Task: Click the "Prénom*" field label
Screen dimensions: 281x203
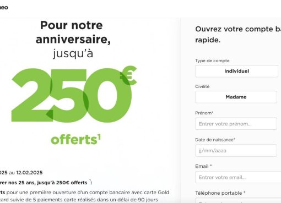Action: [204, 113]
